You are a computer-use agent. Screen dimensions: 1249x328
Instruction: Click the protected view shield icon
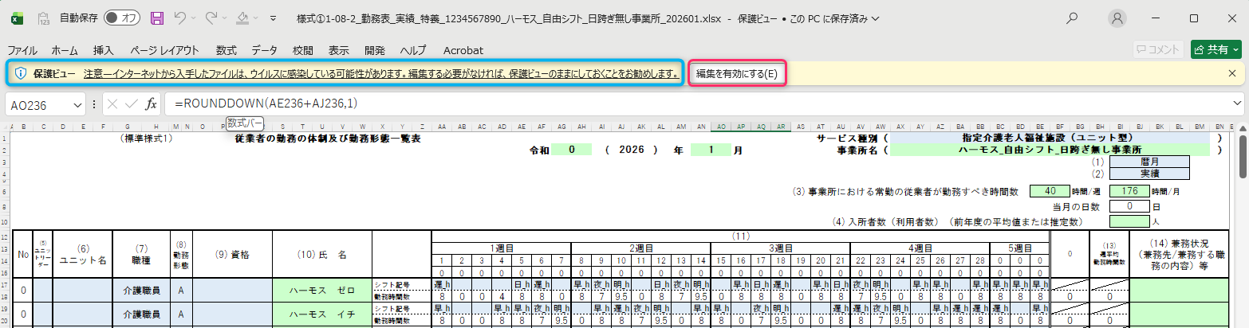(x=22, y=73)
